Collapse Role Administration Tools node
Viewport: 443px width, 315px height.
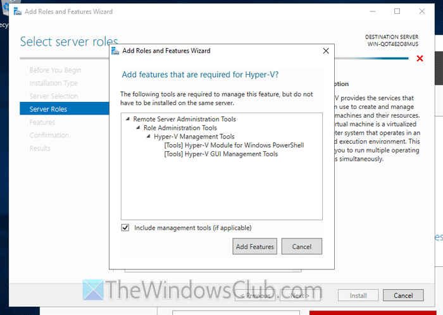[x=138, y=128]
